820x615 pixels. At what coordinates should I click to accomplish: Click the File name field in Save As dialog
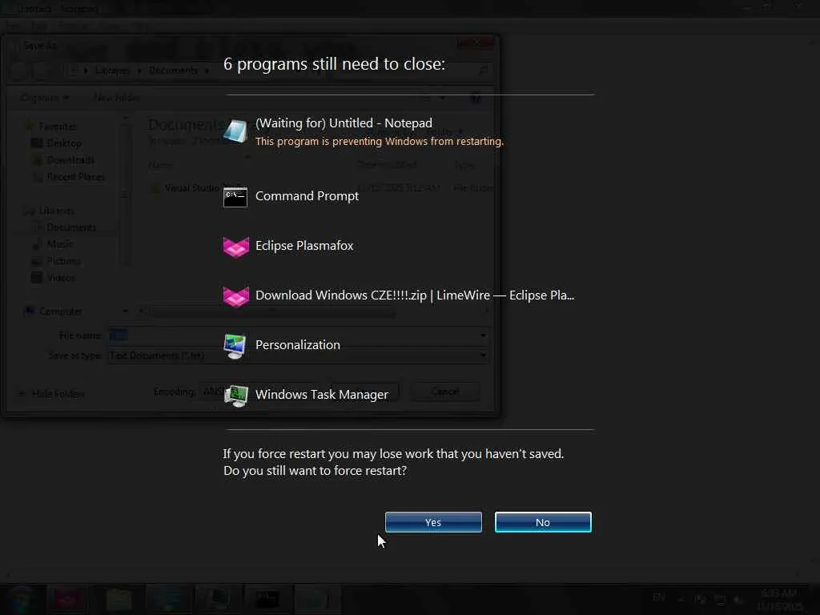(298, 336)
